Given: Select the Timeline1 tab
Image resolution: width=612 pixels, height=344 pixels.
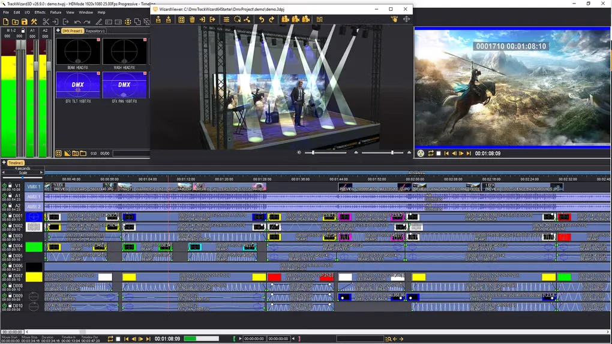Looking at the screenshot, I should click(16, 162).
